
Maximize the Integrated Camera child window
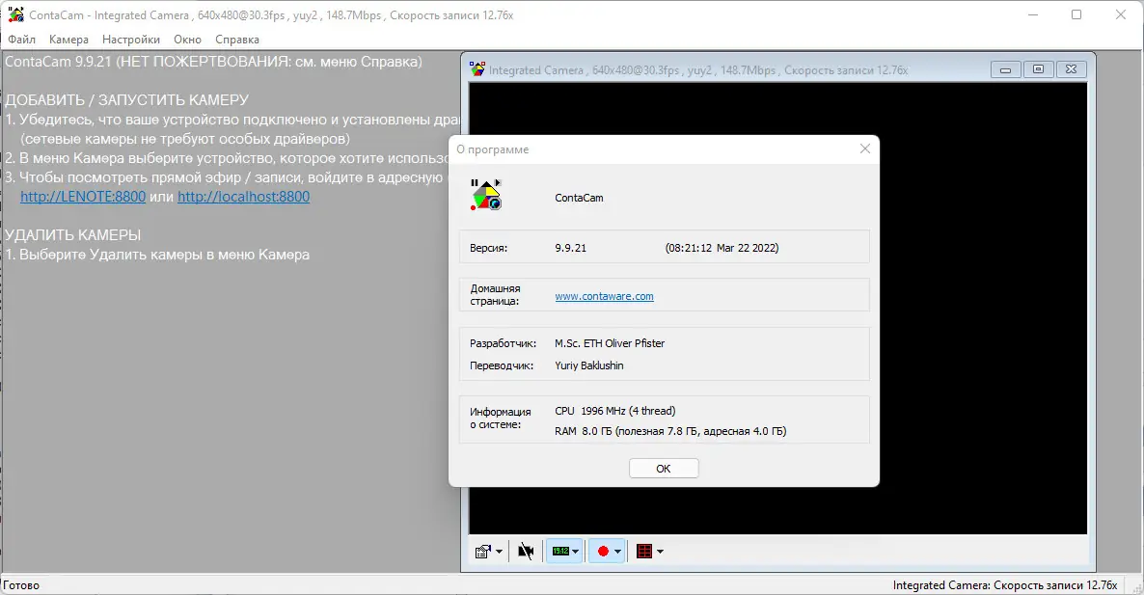pos(1038,69)
